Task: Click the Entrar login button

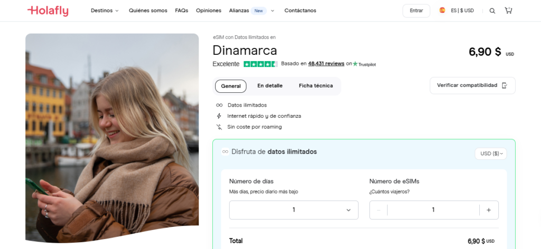Action: [x=416, y=11]
